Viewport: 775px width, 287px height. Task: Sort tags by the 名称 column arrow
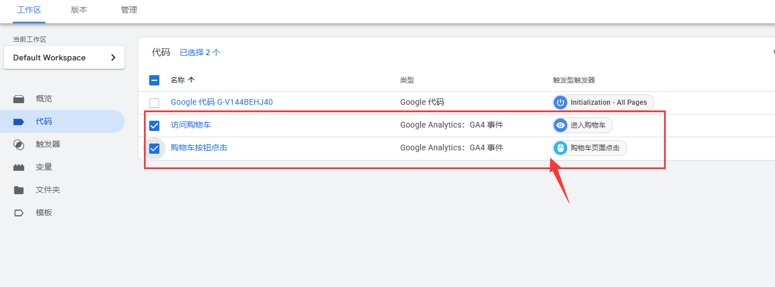tap(191, 80)
